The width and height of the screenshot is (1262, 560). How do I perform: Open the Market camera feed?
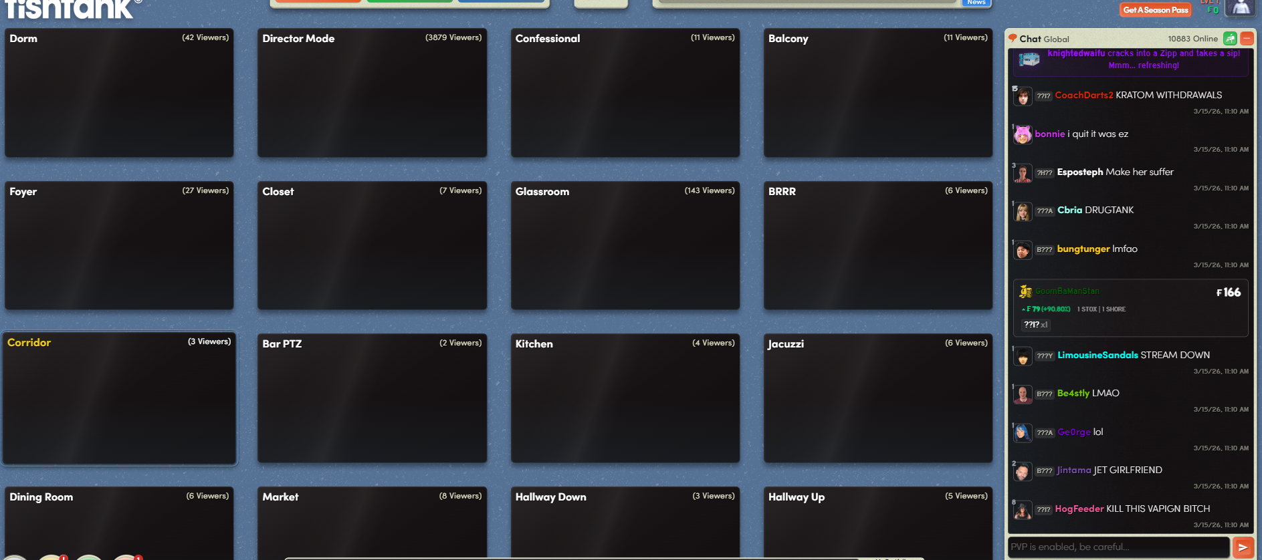click(372, 523)
